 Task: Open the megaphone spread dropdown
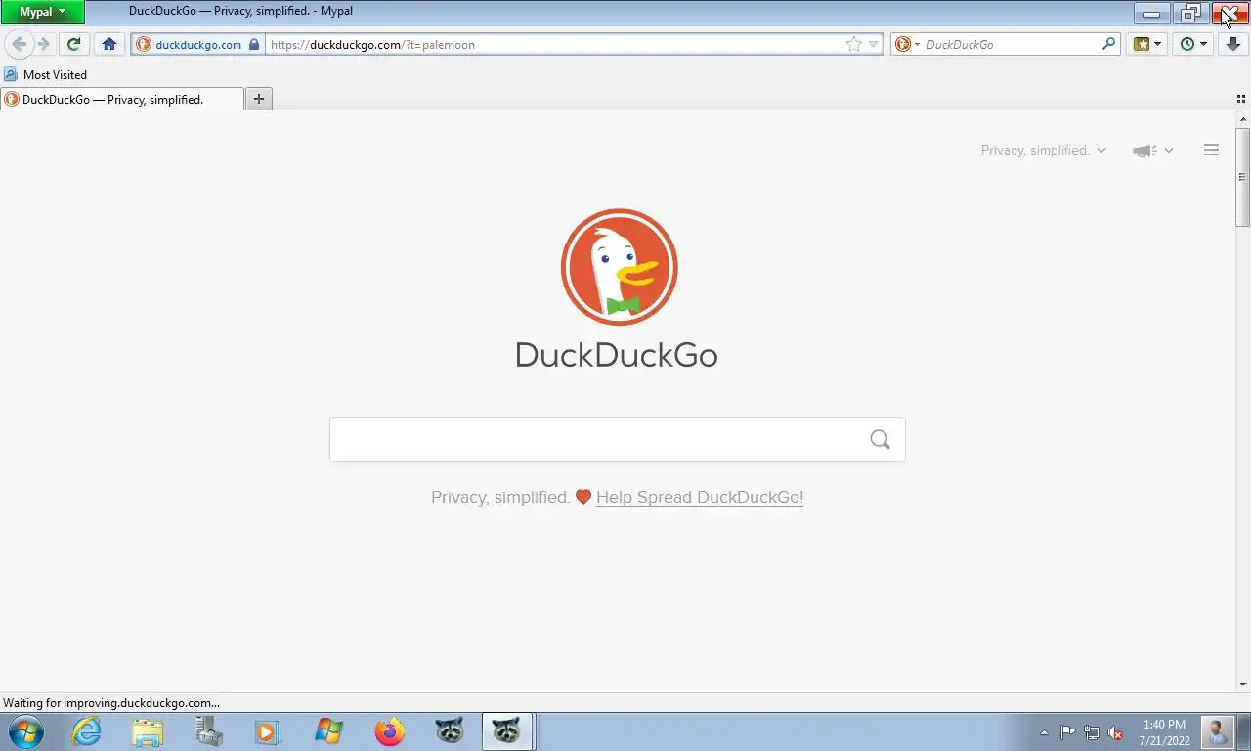pyautogui.click(x=1153, y=150)
